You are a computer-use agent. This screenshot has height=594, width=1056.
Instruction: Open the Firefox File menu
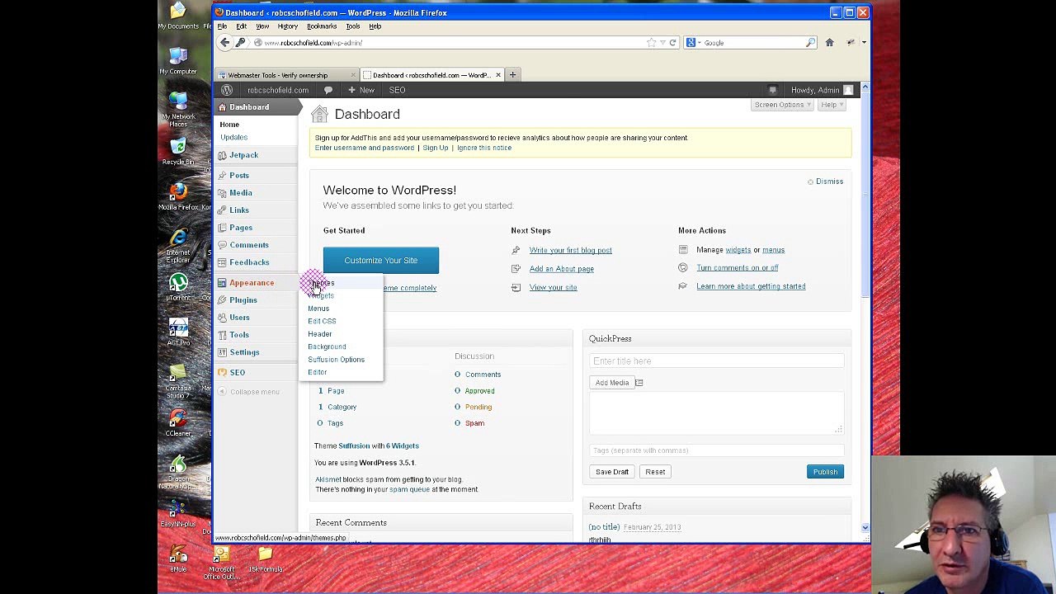click(x=222, y=26)
